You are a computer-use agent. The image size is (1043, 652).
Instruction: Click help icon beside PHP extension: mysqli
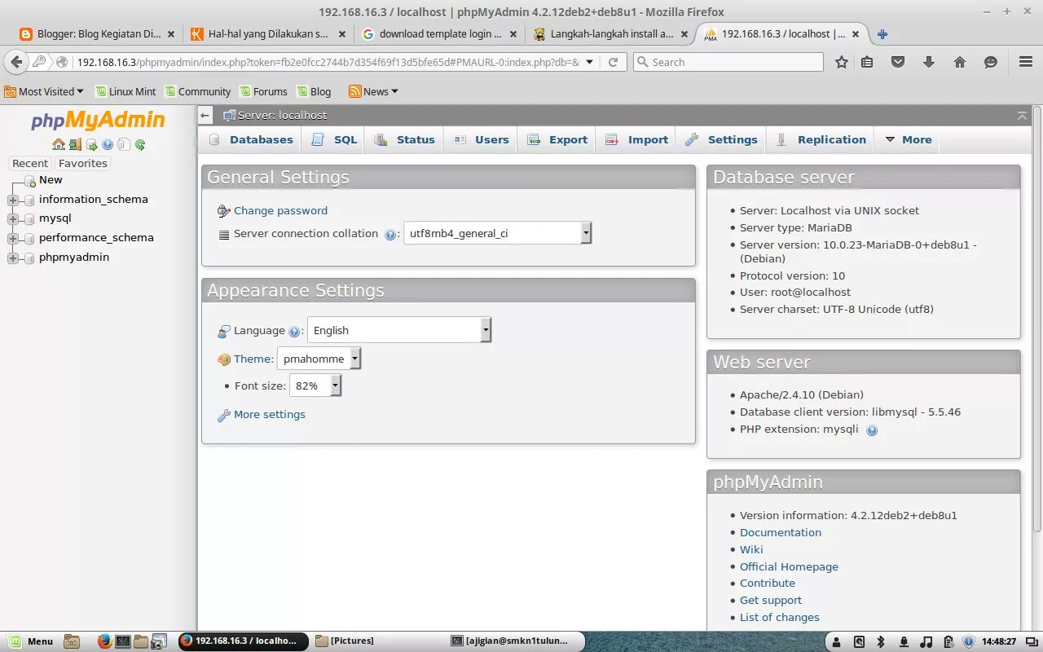(872, 430)
